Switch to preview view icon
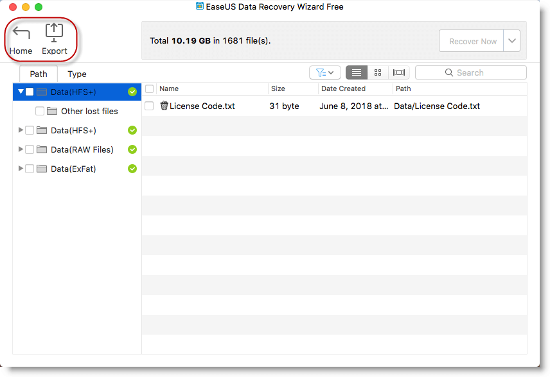Screen dimensions: 550x377 [x=398, y=72]
